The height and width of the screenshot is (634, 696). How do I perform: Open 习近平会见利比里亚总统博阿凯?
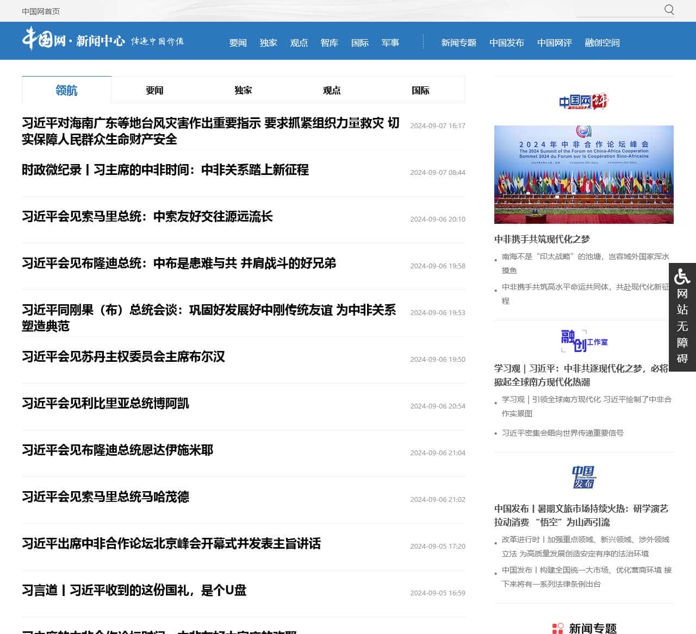[x=105, y=404]
